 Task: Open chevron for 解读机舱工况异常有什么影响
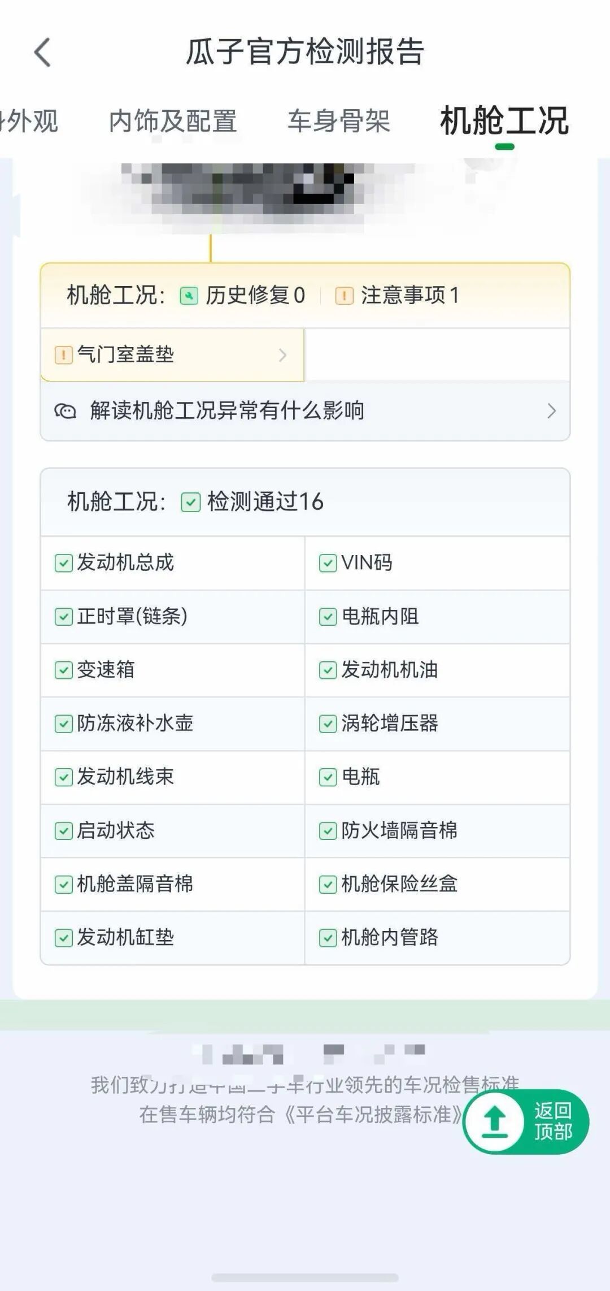(x=551, y=411)
